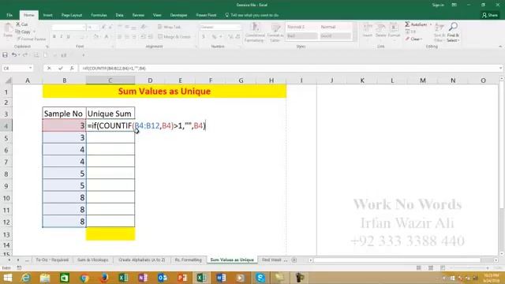The height and width of the screenshot is (284, 505).
Task: Click the Redo arrow icon
Action: pyautogui.click(x=25, y=55)
